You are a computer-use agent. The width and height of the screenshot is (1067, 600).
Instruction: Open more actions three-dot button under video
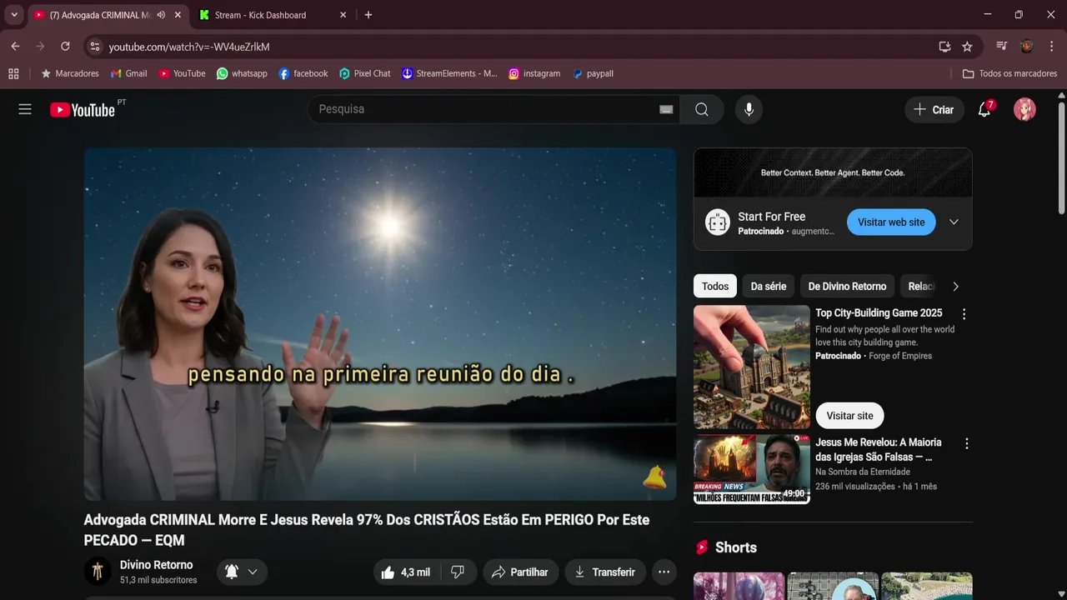[664, 572]
